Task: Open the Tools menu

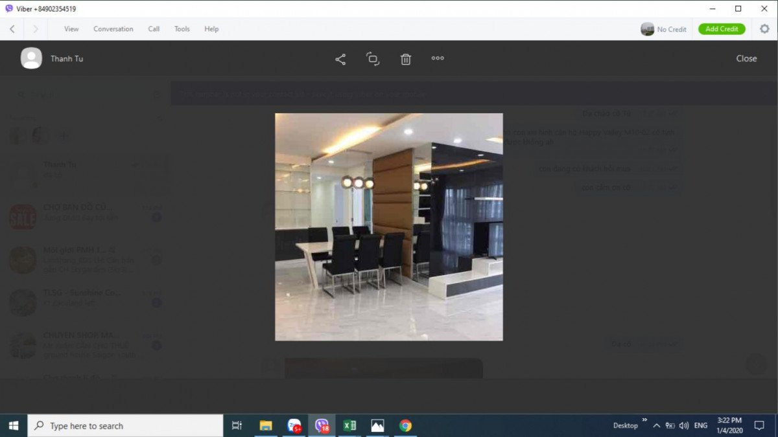Action: point(182,29)
